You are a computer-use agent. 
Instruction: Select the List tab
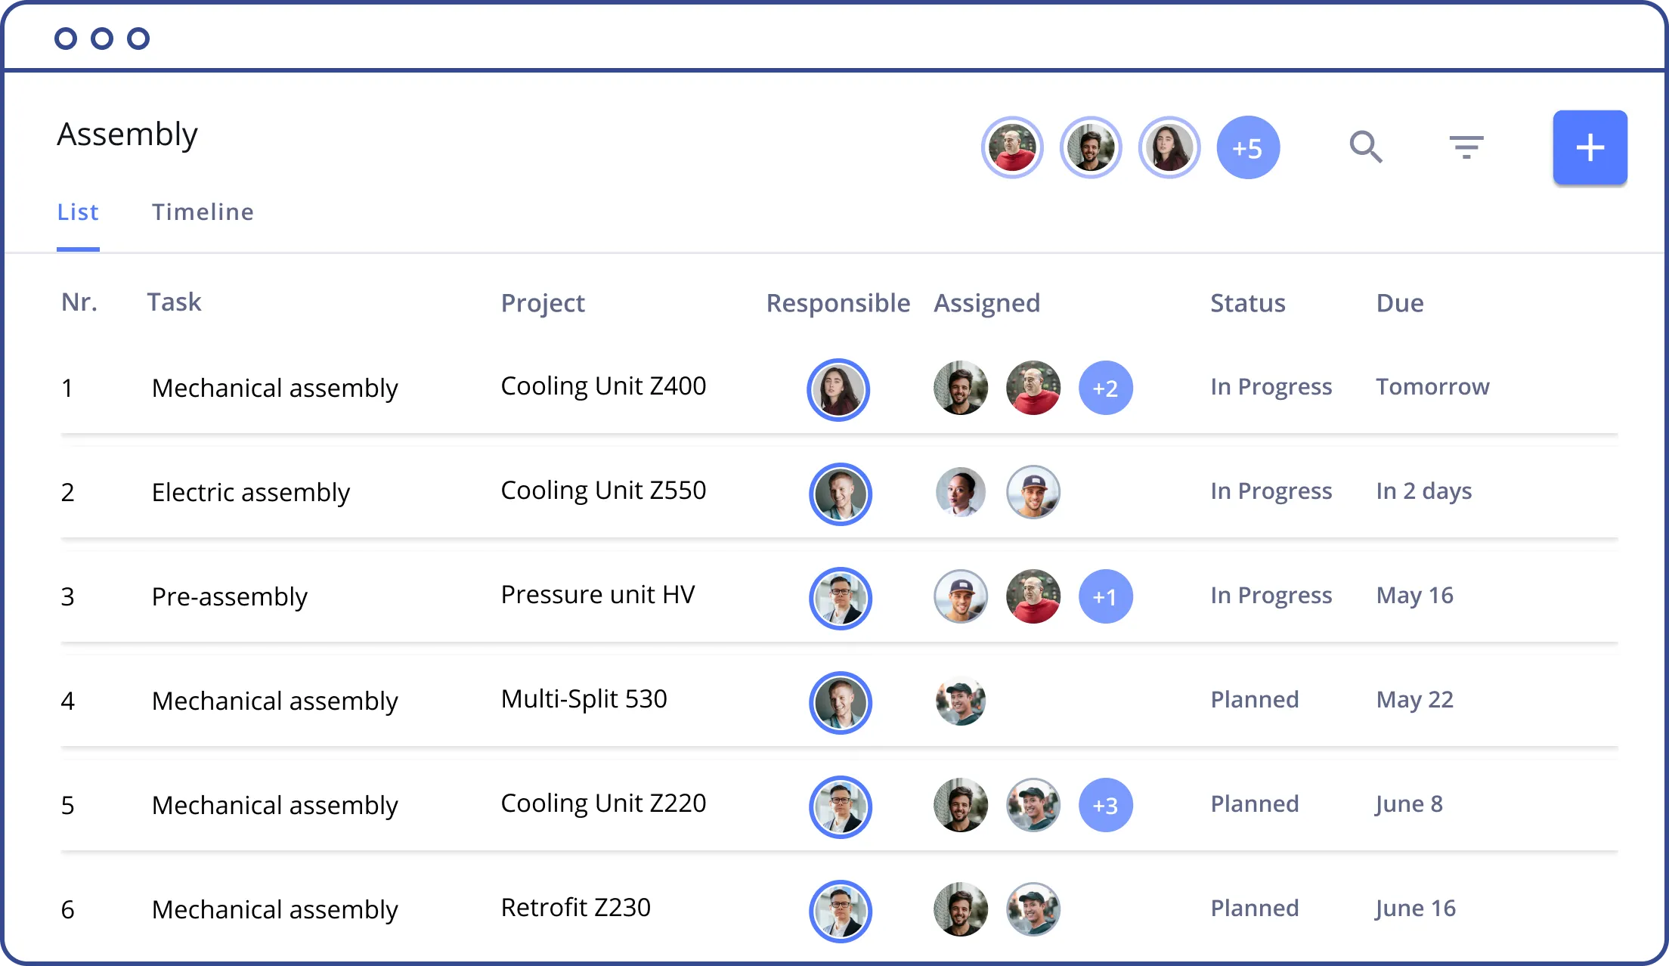click(77, 212)
